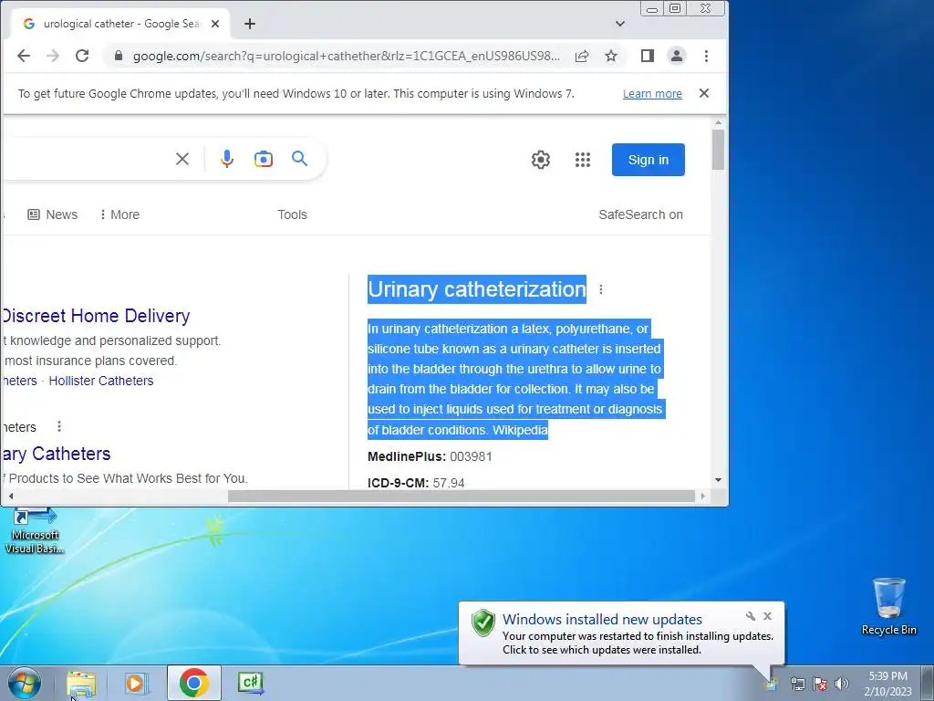The width and height of the screenshot is (934, 701).
Task: Open the three-dot menu next to heters ad
Action: 59,427
